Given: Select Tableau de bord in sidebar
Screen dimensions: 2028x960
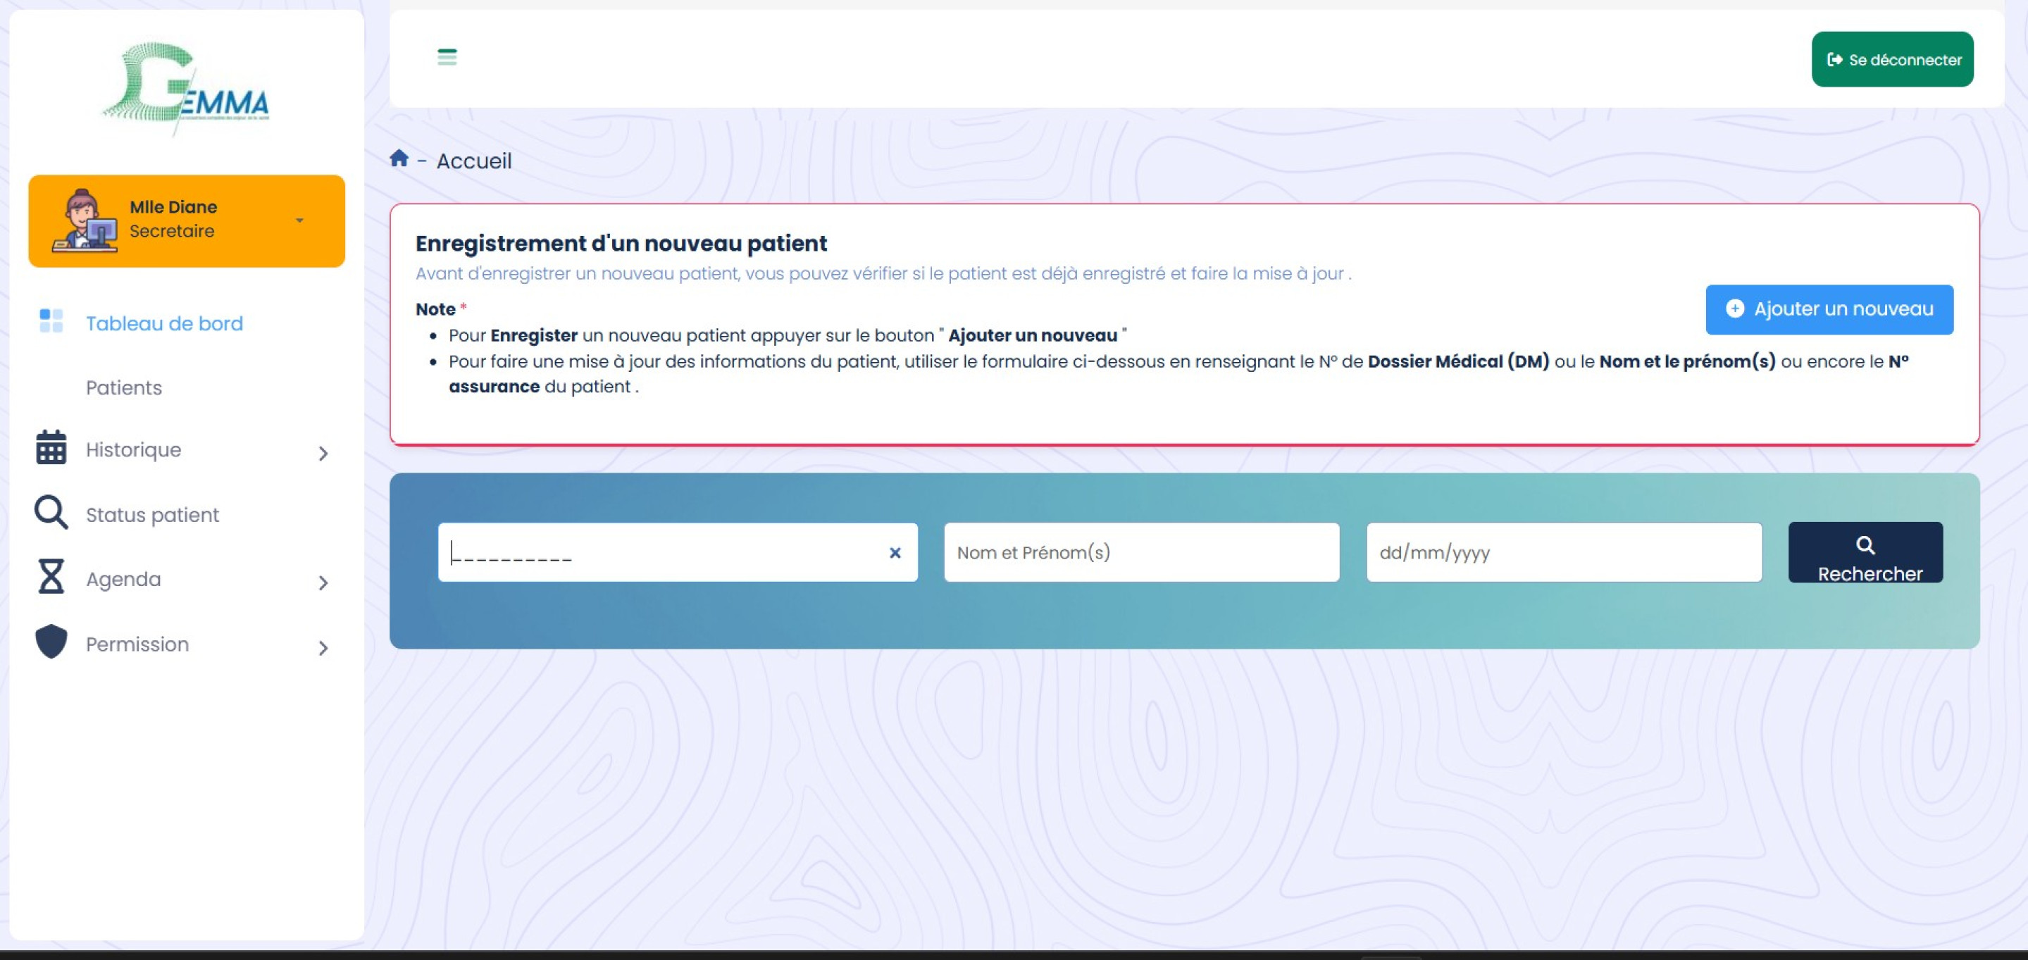Looking at the screenshot, I should point(163,323).
